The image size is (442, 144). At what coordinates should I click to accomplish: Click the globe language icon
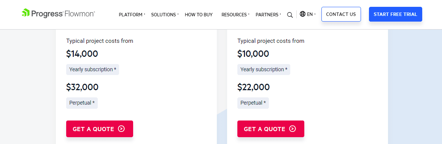[303, 14]
